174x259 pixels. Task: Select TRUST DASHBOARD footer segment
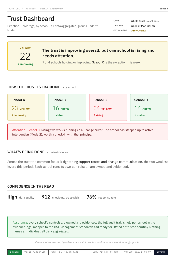(35, 252)
